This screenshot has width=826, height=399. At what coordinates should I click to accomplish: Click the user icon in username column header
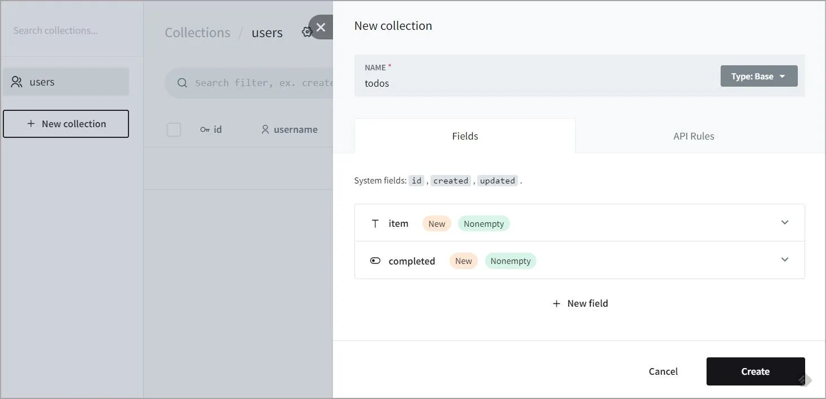click(265, 129)
